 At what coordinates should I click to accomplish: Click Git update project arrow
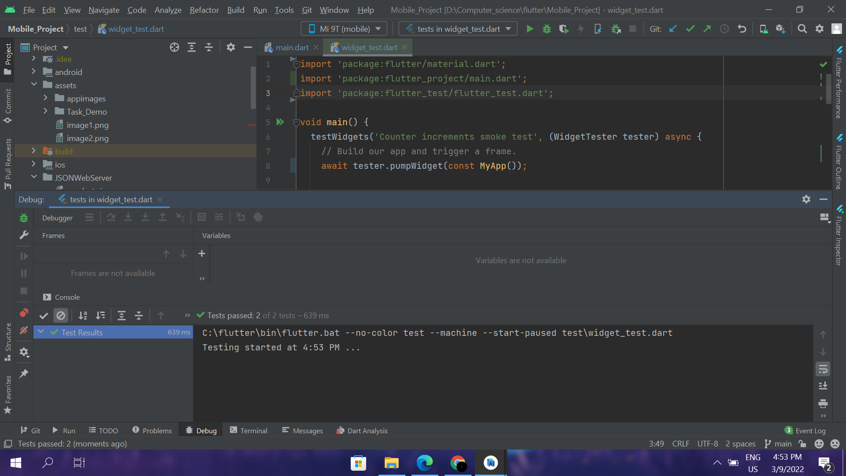pyautogui.click(x=673, y=29)
